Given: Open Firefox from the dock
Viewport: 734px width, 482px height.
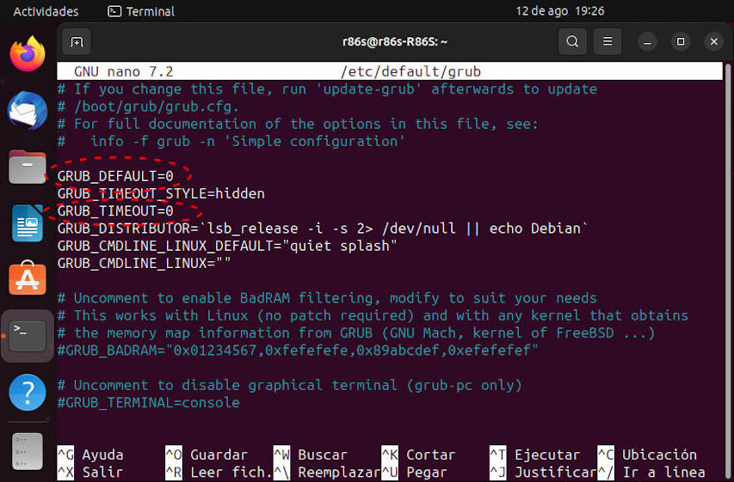Looking at the screenshot, I should [28, 54].
